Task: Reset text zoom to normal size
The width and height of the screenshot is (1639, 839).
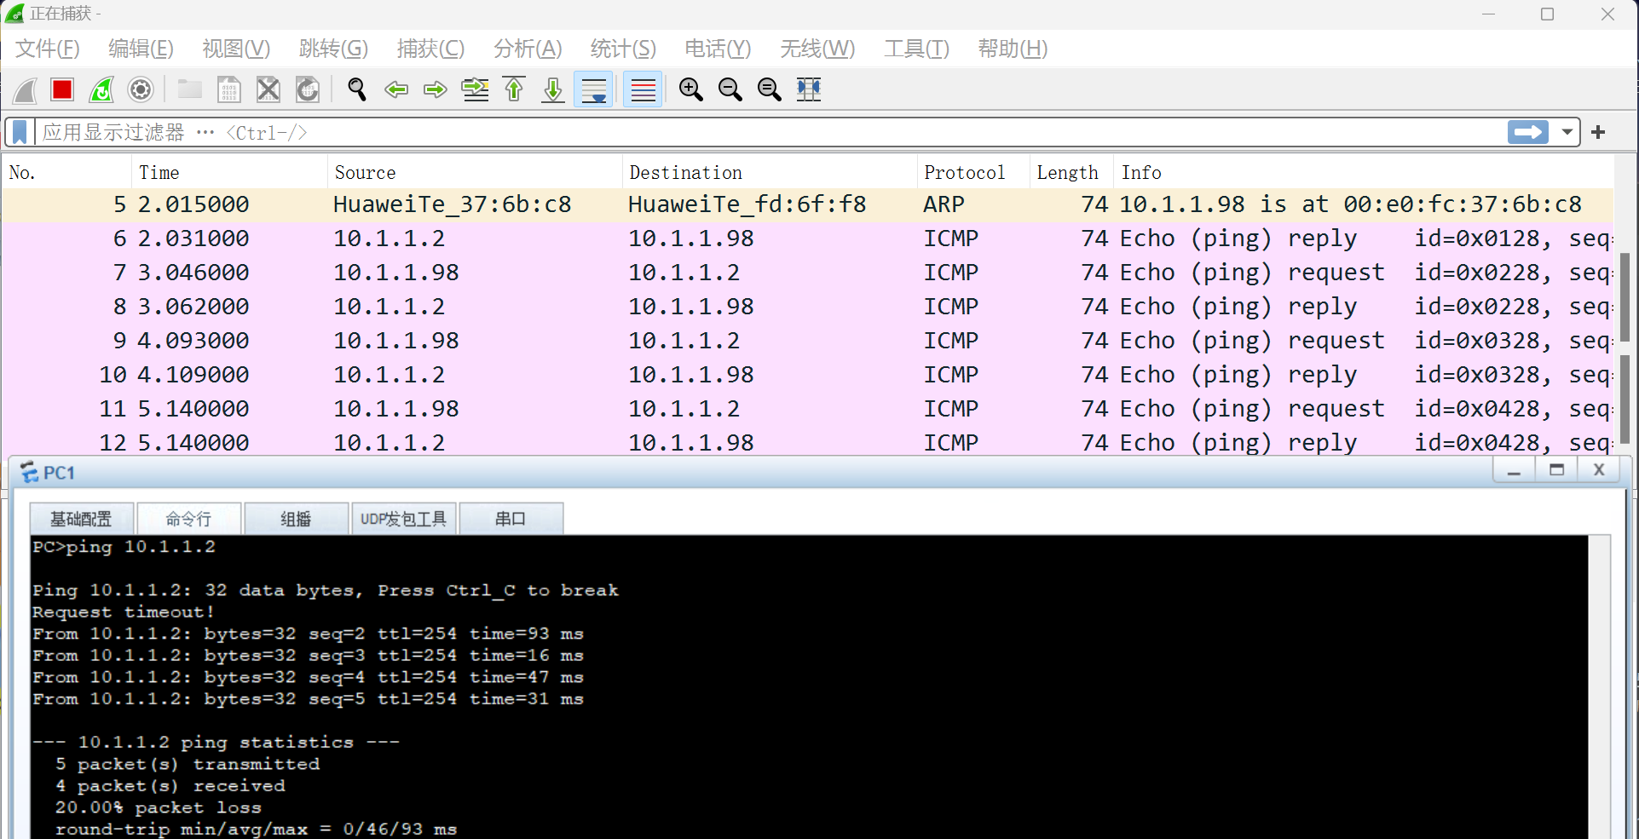Action: pyautogui.click(x=770, y=89)
